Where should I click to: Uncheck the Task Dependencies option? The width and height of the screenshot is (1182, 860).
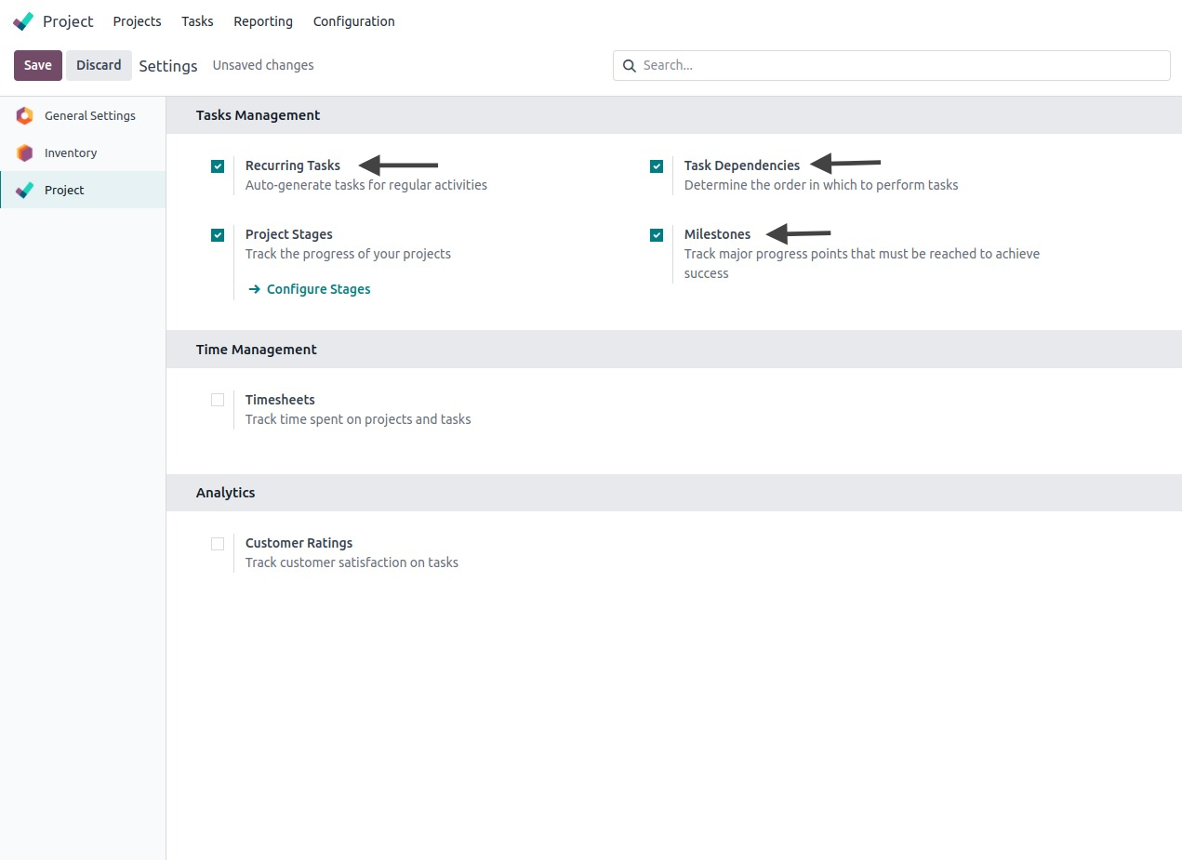click(657, 166)
